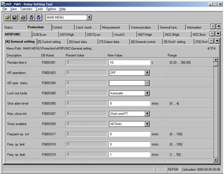
Task: Expand the AR oper. status dropdown
Action: click(x=147, y=83)
